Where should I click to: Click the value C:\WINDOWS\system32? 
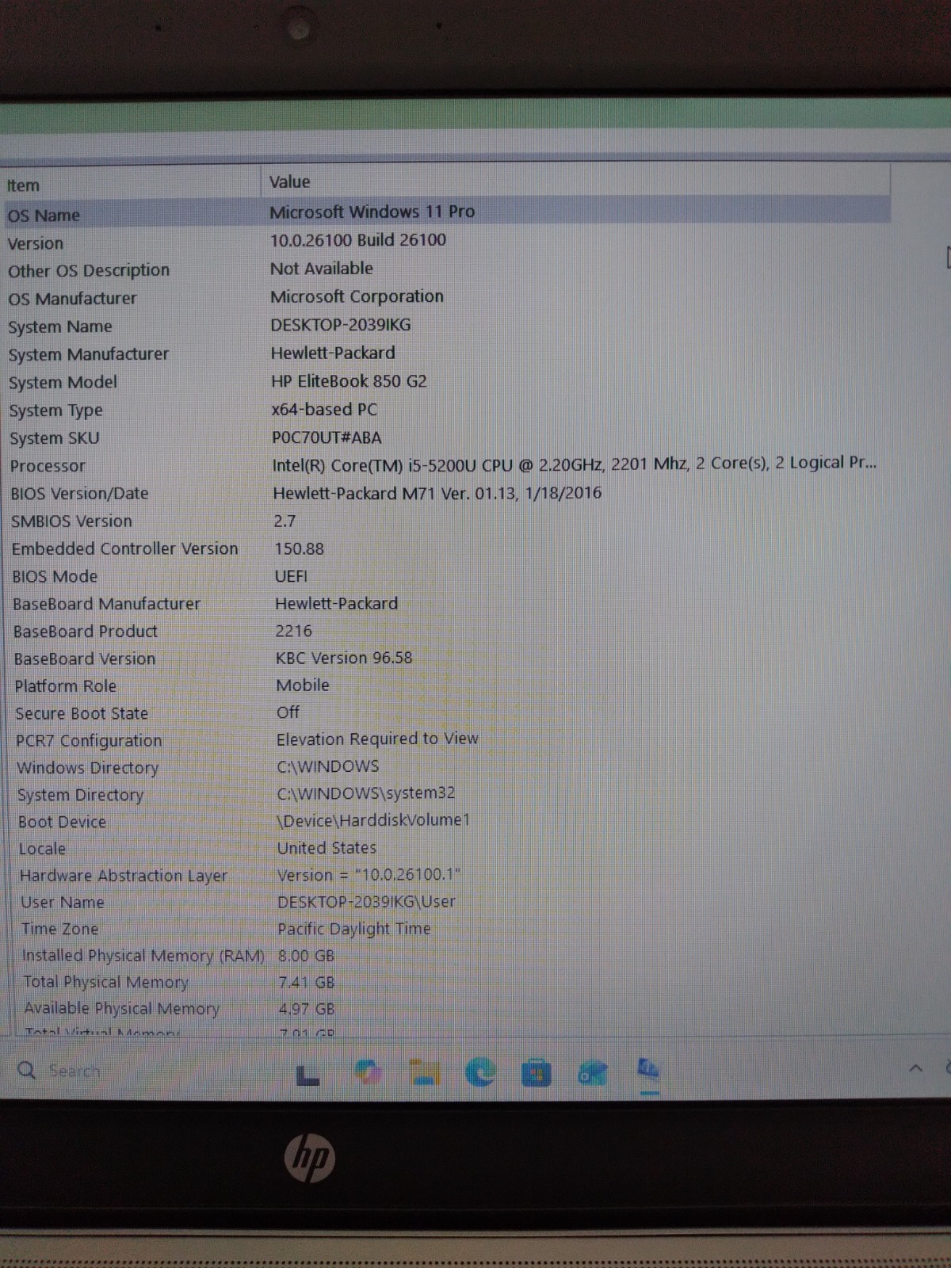[x=366, y=792]
